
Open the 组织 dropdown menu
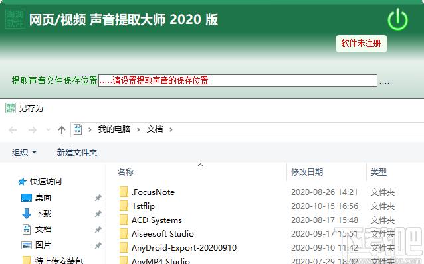coord(24,153)
